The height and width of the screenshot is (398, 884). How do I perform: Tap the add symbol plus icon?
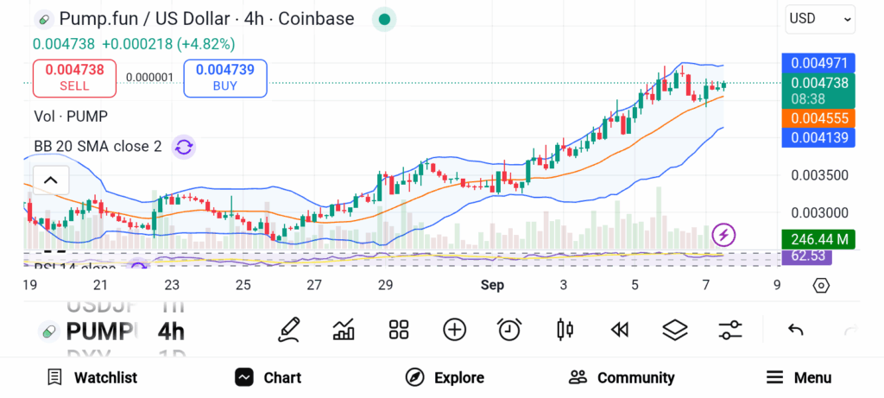point(454,329)
